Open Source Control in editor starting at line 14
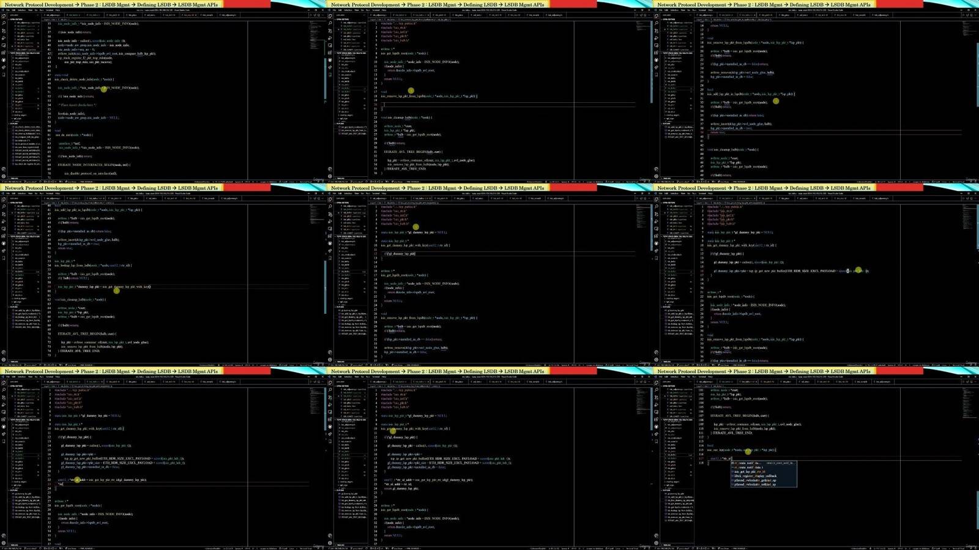Image resolution: width=979 pixels, height=550 pixels. pyautogui.click(x=657, y=32)
